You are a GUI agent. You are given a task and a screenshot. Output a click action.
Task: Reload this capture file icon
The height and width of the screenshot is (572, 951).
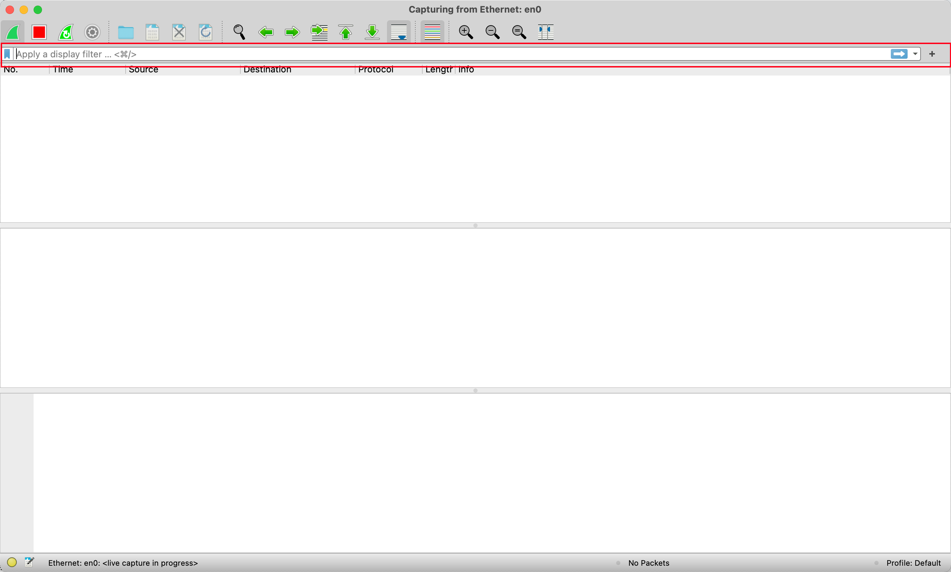(x=205, y=32)
